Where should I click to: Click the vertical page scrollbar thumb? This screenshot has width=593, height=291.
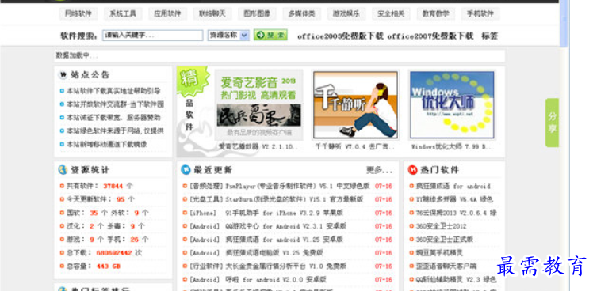(564, 23)
